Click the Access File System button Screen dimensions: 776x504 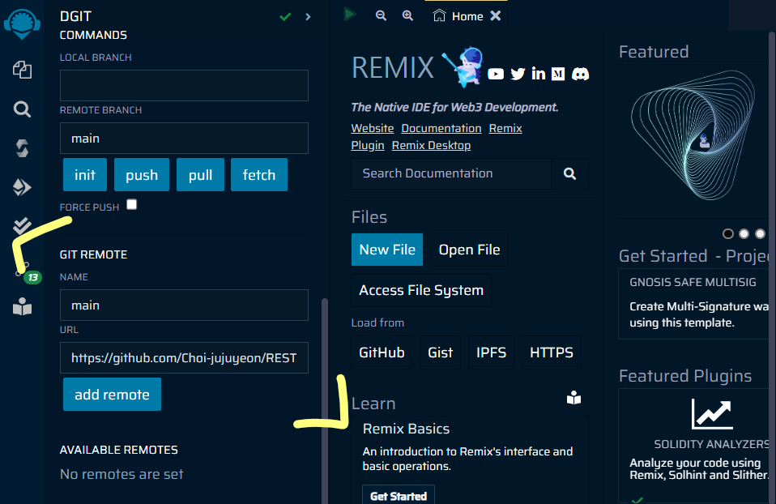(421, 290)
